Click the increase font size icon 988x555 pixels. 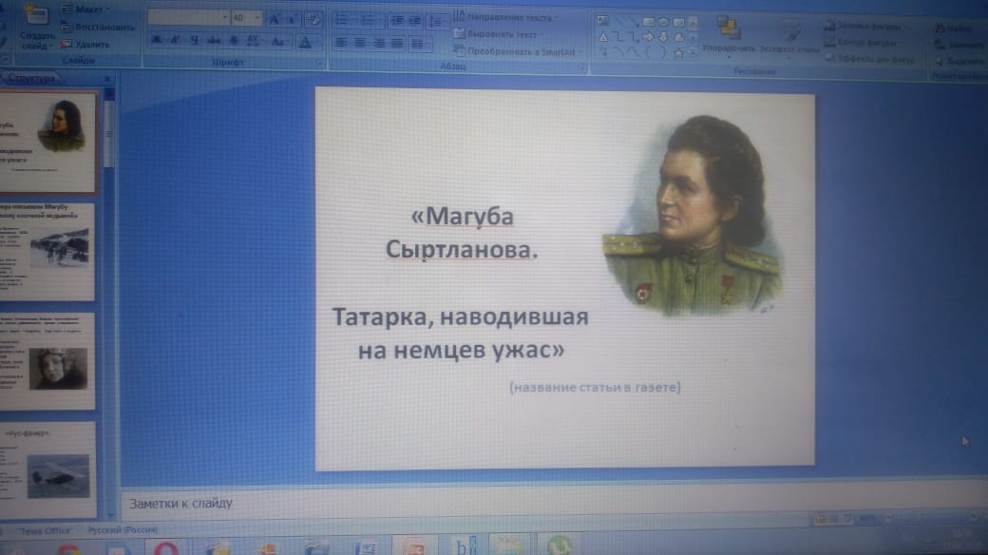(x=275, y=20)
